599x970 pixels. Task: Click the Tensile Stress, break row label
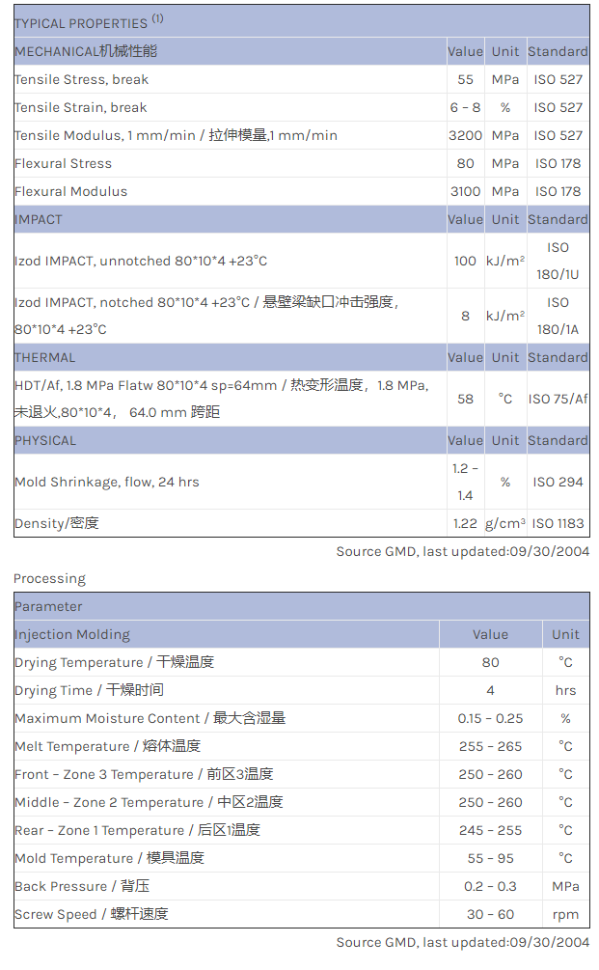(x=81, y=79)
